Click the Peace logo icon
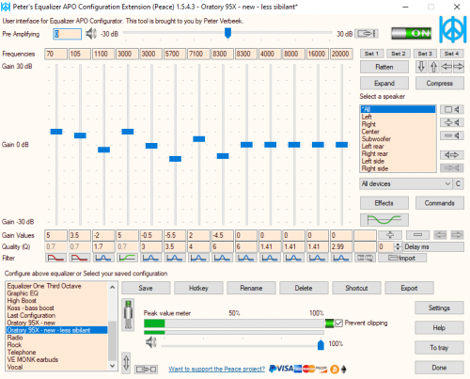Screen dimensions: 470x379 [452, 30]
